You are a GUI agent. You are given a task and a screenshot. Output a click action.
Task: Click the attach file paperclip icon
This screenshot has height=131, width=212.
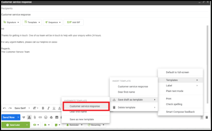35,117
